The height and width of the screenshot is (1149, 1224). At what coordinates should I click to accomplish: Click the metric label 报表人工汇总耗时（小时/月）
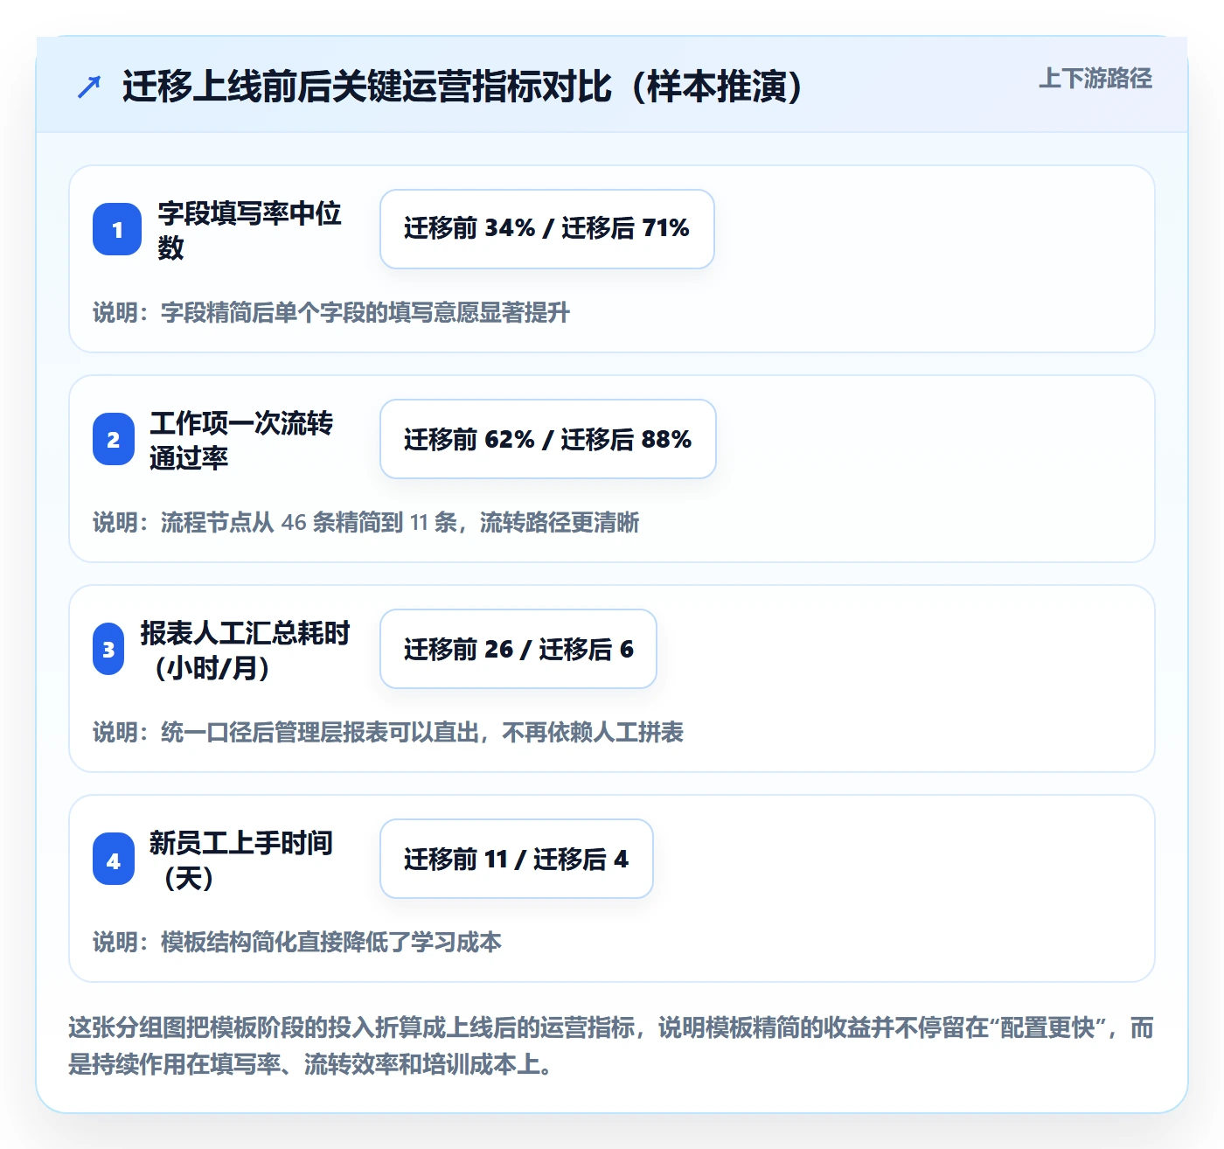click(x=246, y=649)
